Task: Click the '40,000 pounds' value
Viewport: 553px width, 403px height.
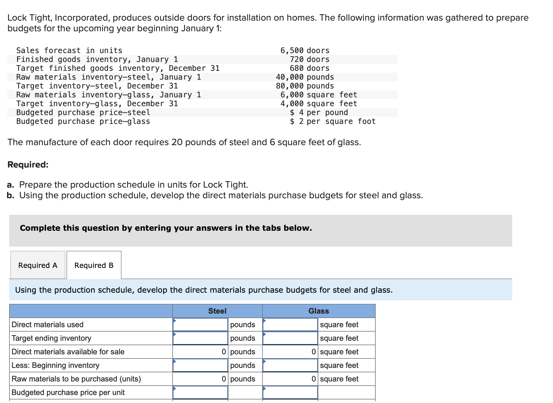Action: tap(305, 77)
